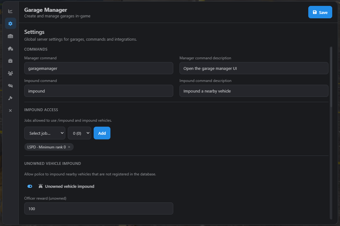Click the Impound command input field
The width and height of the screenshot is (340, 226).
(x=99, y=91)
